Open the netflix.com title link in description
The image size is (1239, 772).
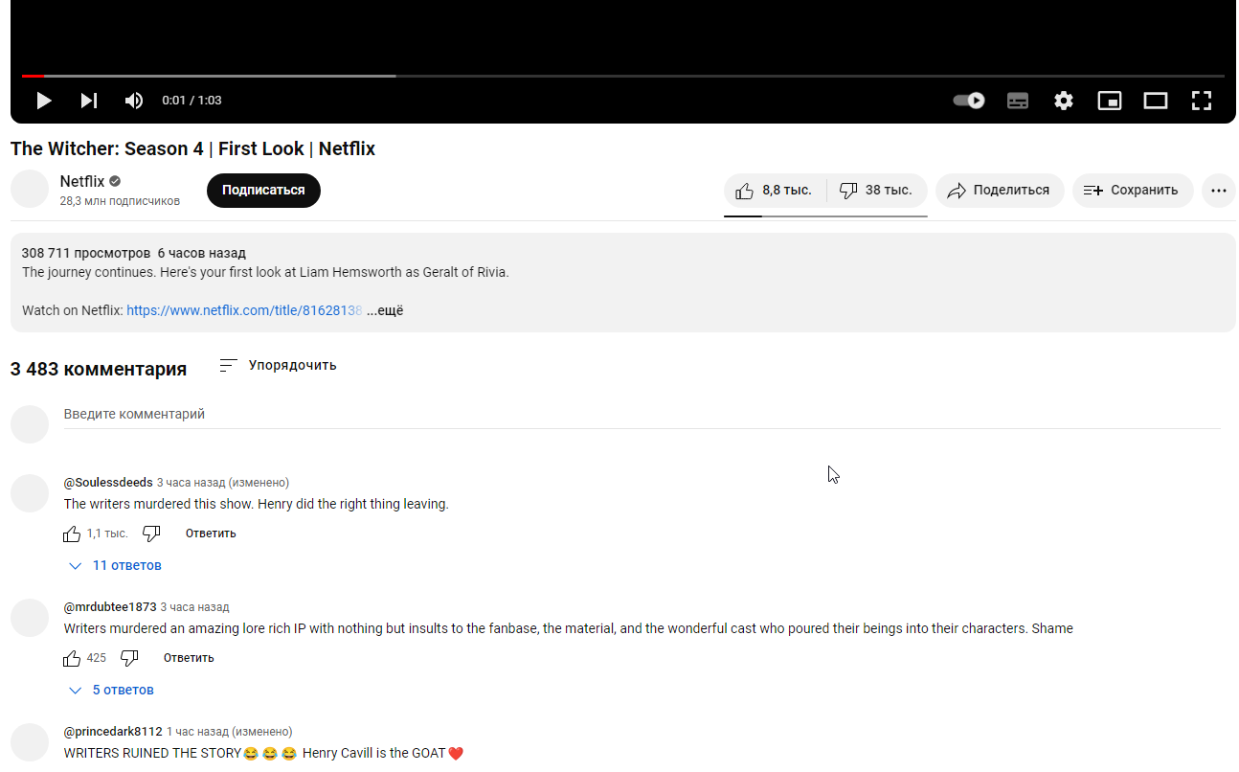(244, 310)
